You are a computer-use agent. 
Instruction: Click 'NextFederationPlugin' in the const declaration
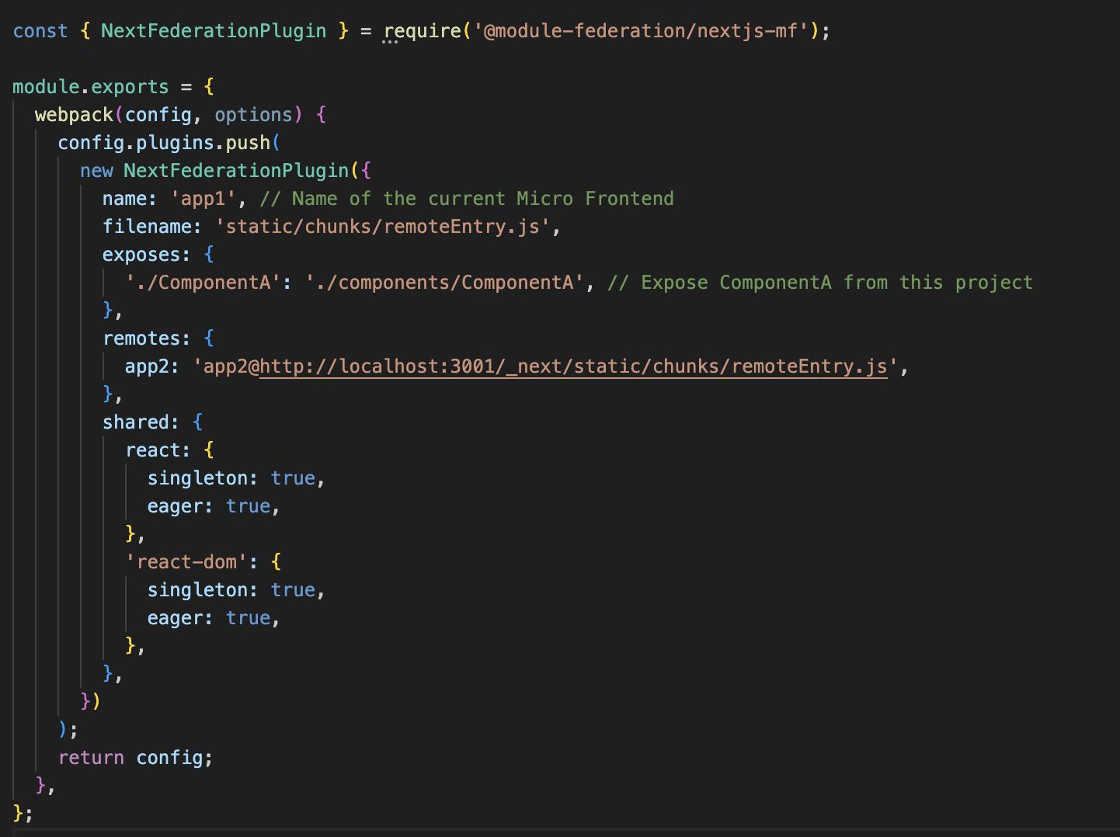(x=214, y=31)
